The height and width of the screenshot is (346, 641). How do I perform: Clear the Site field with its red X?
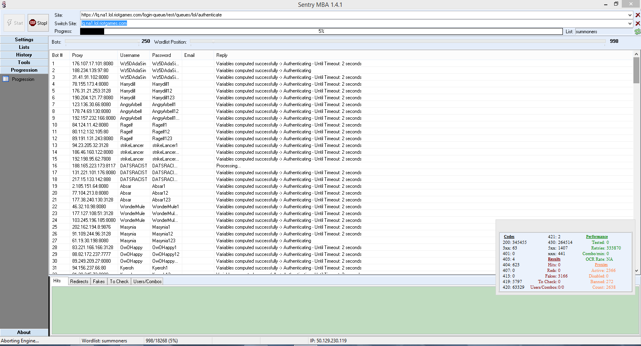tap(638, 15)
